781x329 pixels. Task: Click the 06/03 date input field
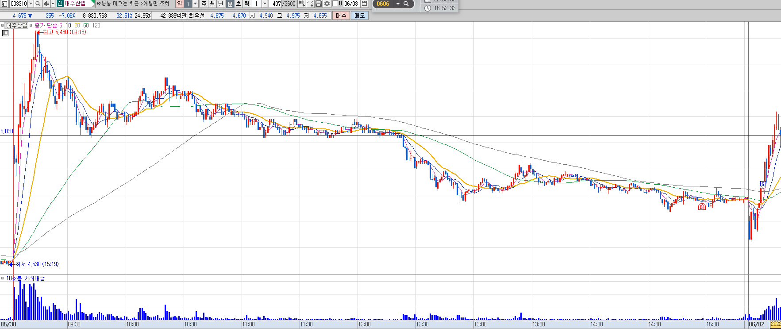351,4
